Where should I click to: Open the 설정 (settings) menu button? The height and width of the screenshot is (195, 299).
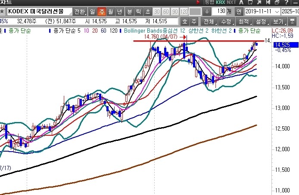pyautogui.click(x=261, y=21)
